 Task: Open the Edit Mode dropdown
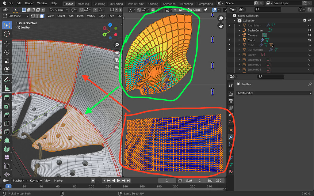click(x=16, y=16)
